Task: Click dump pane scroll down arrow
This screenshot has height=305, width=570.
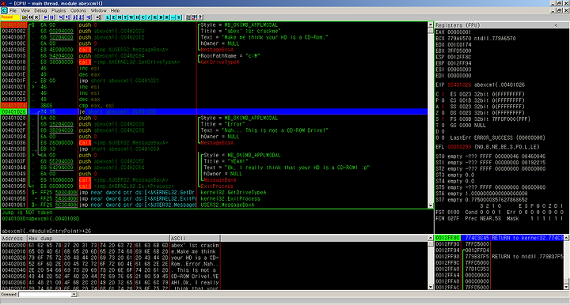Action: click(431, 287)
